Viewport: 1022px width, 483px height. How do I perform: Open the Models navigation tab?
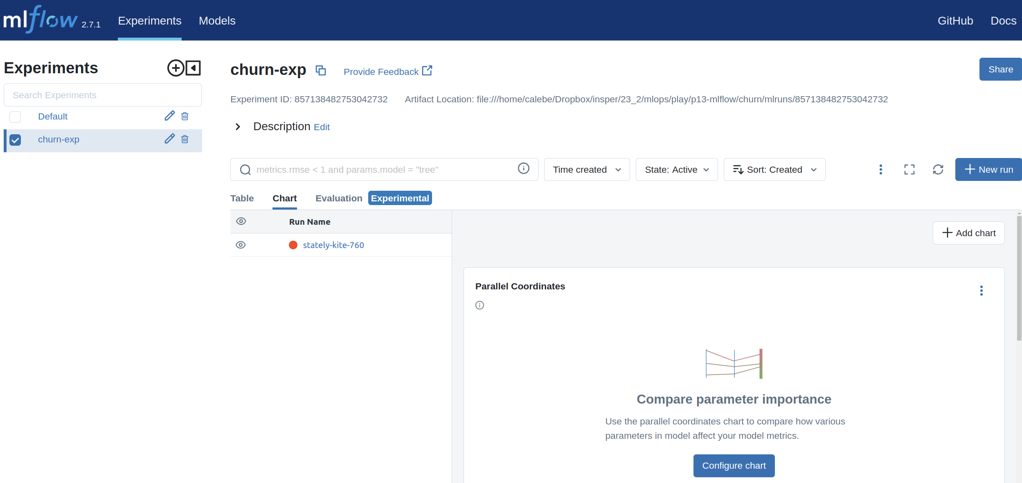217,21
